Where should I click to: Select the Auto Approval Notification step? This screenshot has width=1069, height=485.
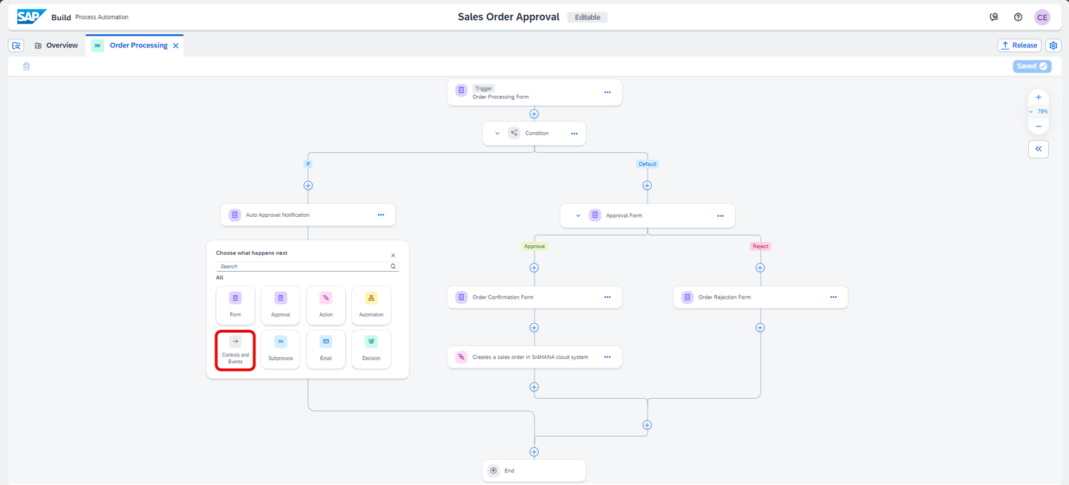click(308, 215)
